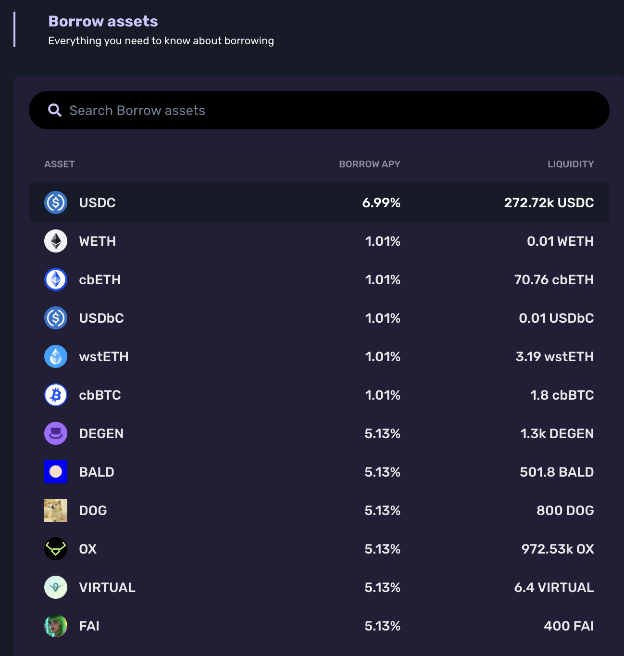
Task: Click the USDbC token icon
Action: tap(56, 318)
